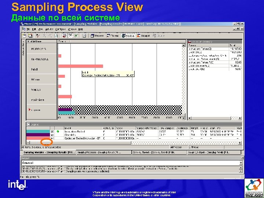Click the teal bar in selected row

click(x=66, y=113)
